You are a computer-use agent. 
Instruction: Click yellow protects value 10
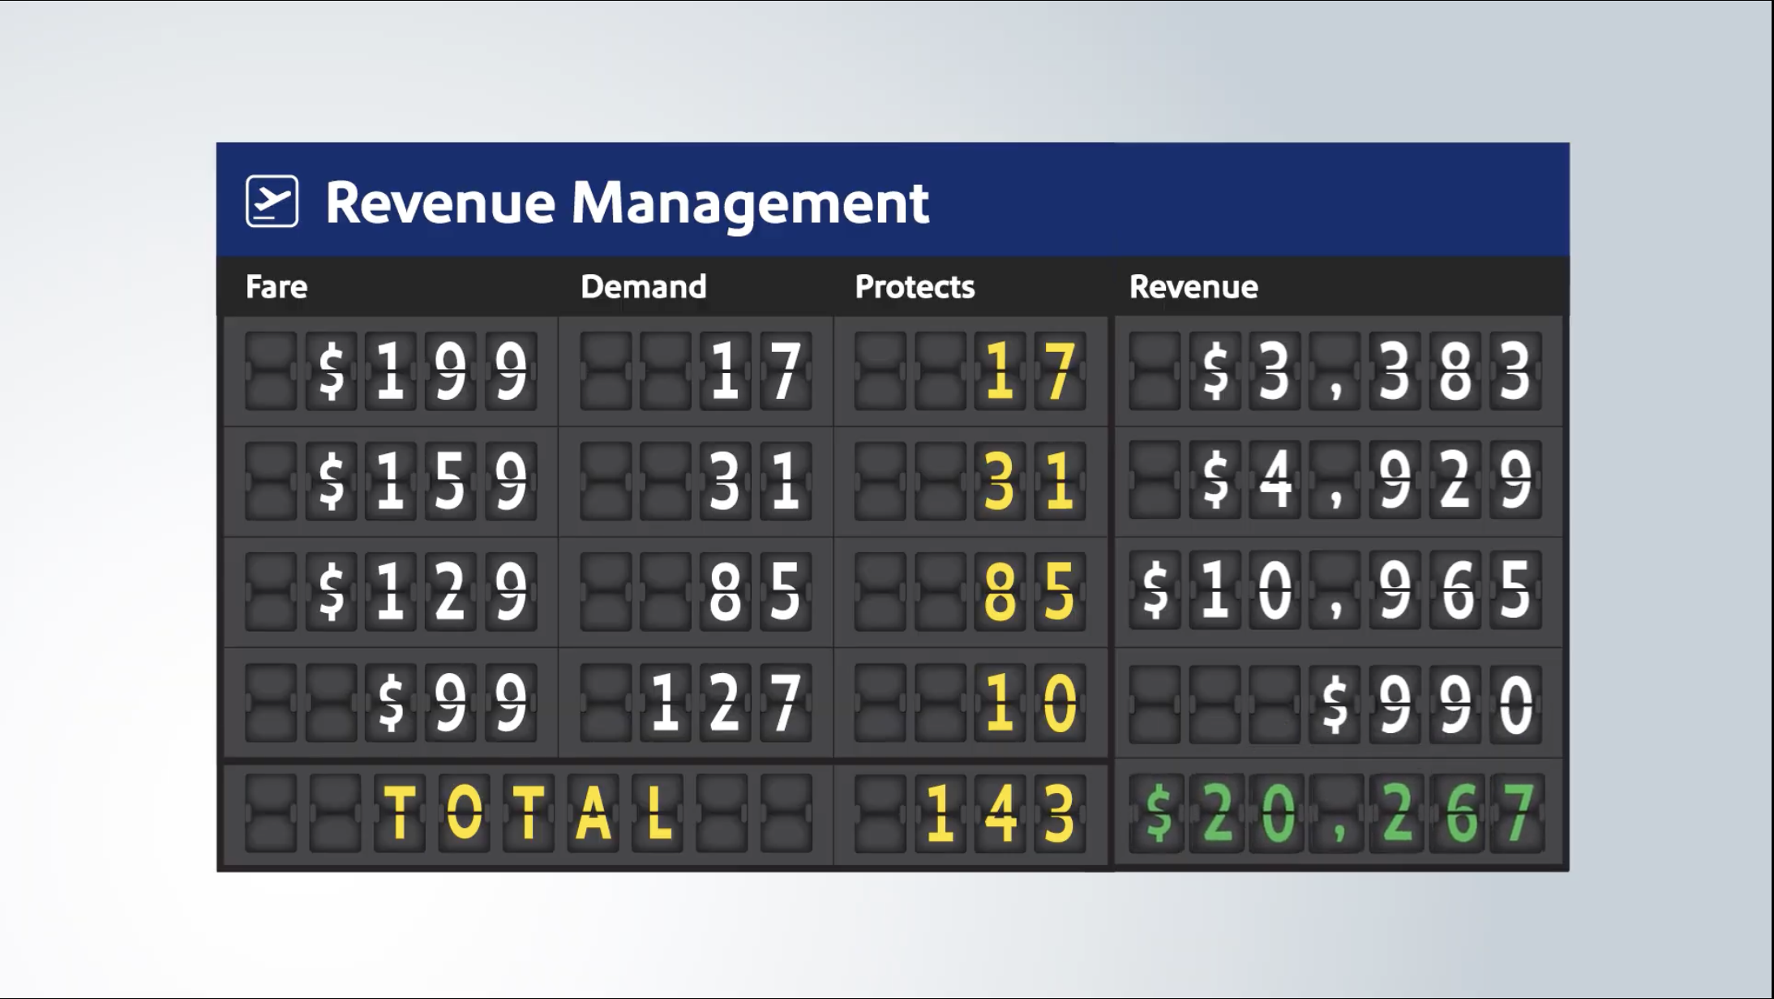pyautogui.click(x=1030, y=703)
